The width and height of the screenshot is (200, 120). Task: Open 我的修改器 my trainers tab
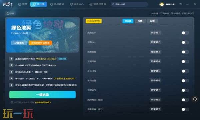coord(98,4)
